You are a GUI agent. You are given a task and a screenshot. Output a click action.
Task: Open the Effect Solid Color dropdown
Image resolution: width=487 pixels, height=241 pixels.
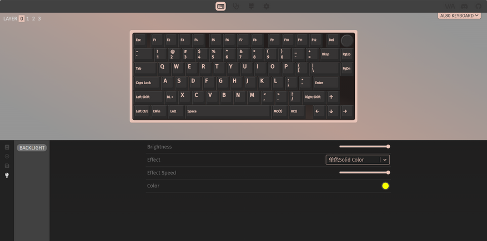coord(358,160)
